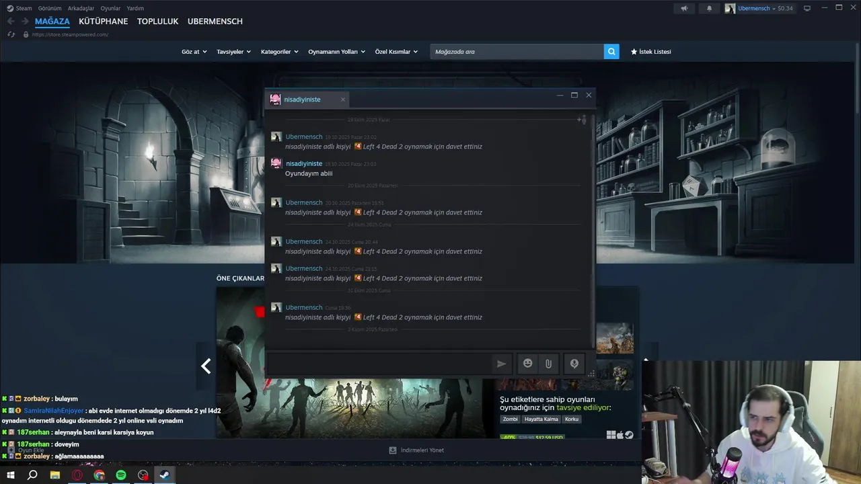Click nisadiyiniste's pink avatar in chat
The height and width of the screenshot is (484, 861).
[x=276, y=163]
